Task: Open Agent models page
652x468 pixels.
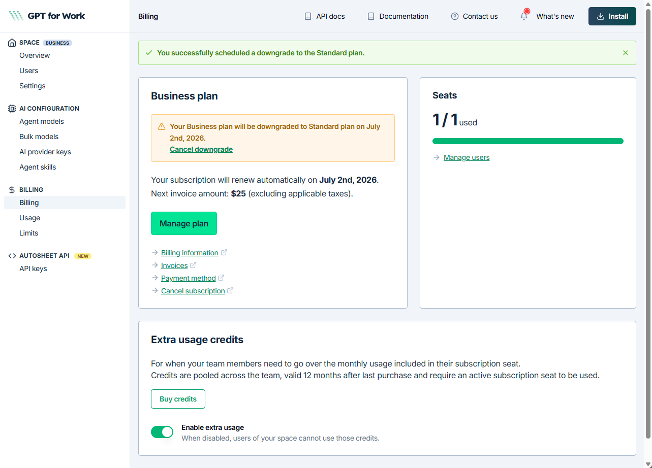Action: (42, 121)
